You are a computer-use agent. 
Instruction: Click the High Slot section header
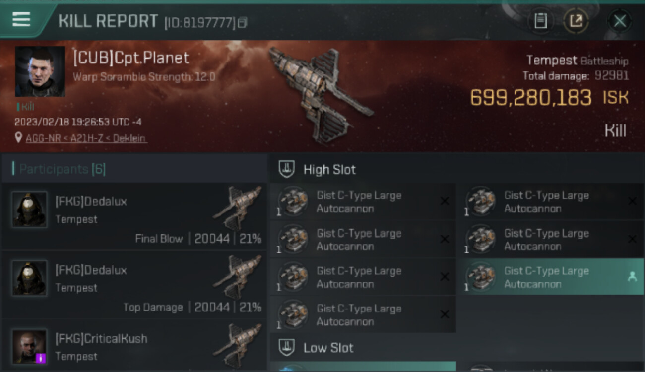456,169
